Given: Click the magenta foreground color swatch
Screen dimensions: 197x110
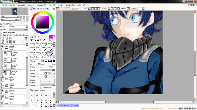Looking at the screenshot, I should [x=51, y=37].
